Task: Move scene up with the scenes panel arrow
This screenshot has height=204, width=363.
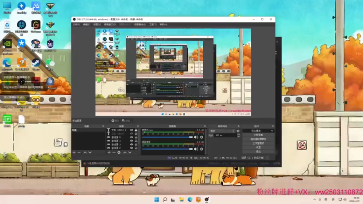Action: [85, 152]
